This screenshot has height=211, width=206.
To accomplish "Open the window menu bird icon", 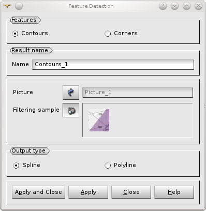I will [7, 6].
